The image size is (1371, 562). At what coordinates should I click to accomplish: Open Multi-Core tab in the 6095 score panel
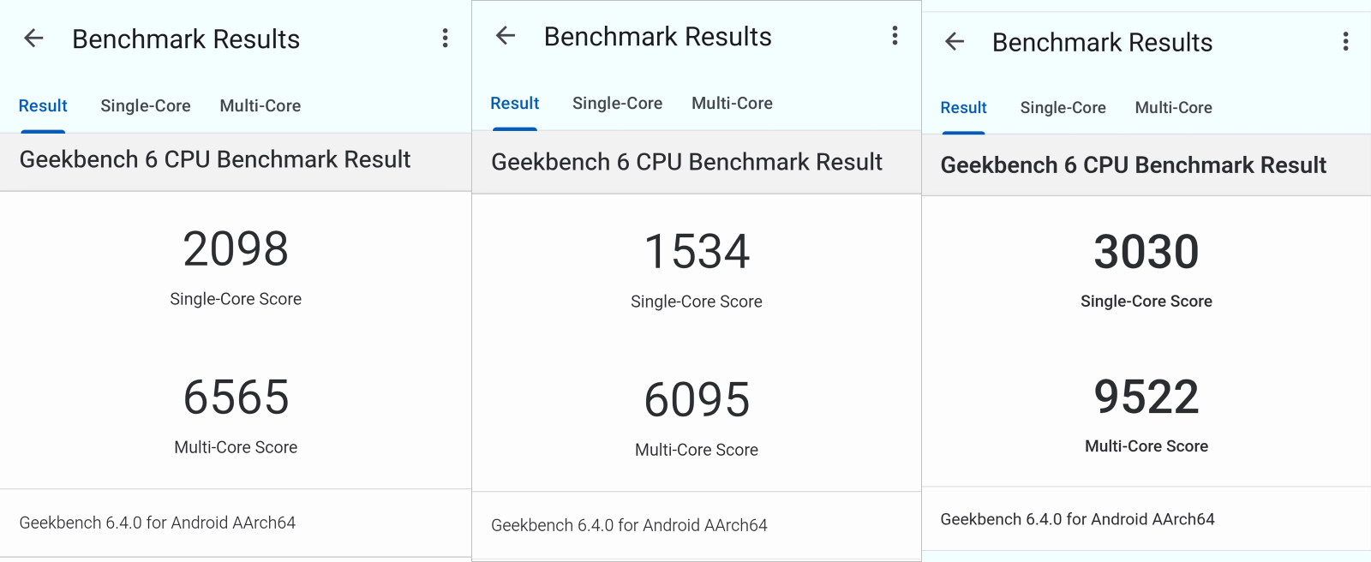point(732,104)
